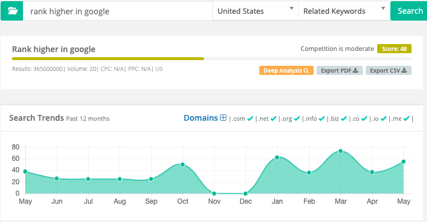Image resolution: width=427 pixels, height=222 pixels.
Task: Click the 'PPC: N/A' text
Action: (x=140, y=69)
